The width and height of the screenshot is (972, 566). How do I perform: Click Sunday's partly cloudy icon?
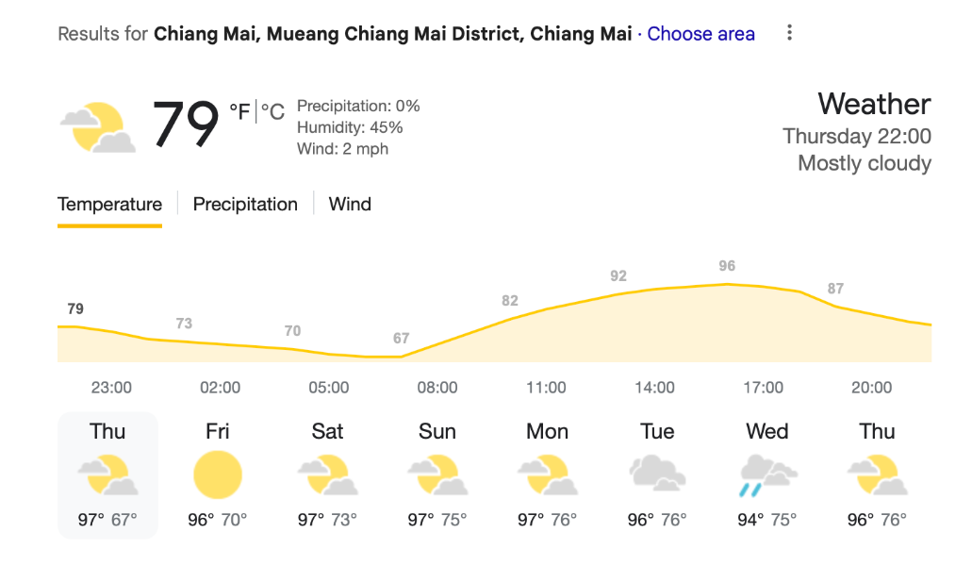pos(437,474)
